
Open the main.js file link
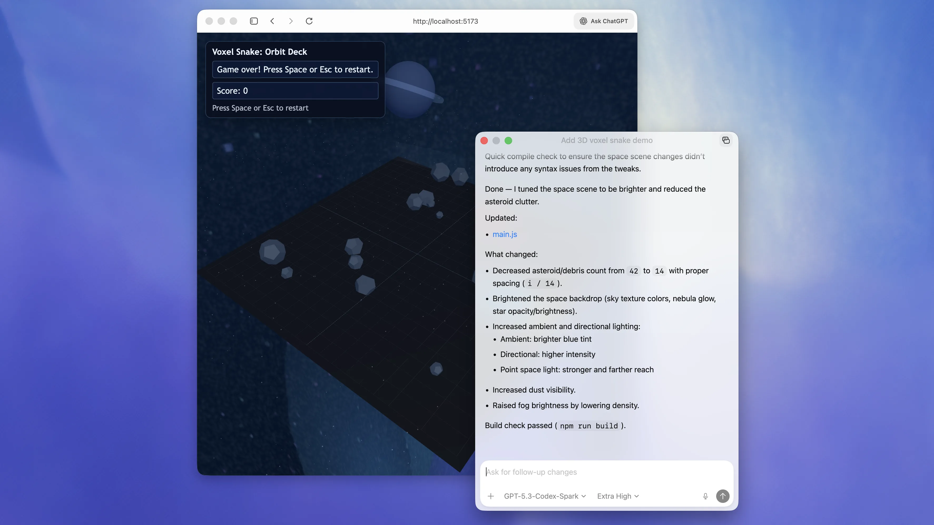pos(504,234)
